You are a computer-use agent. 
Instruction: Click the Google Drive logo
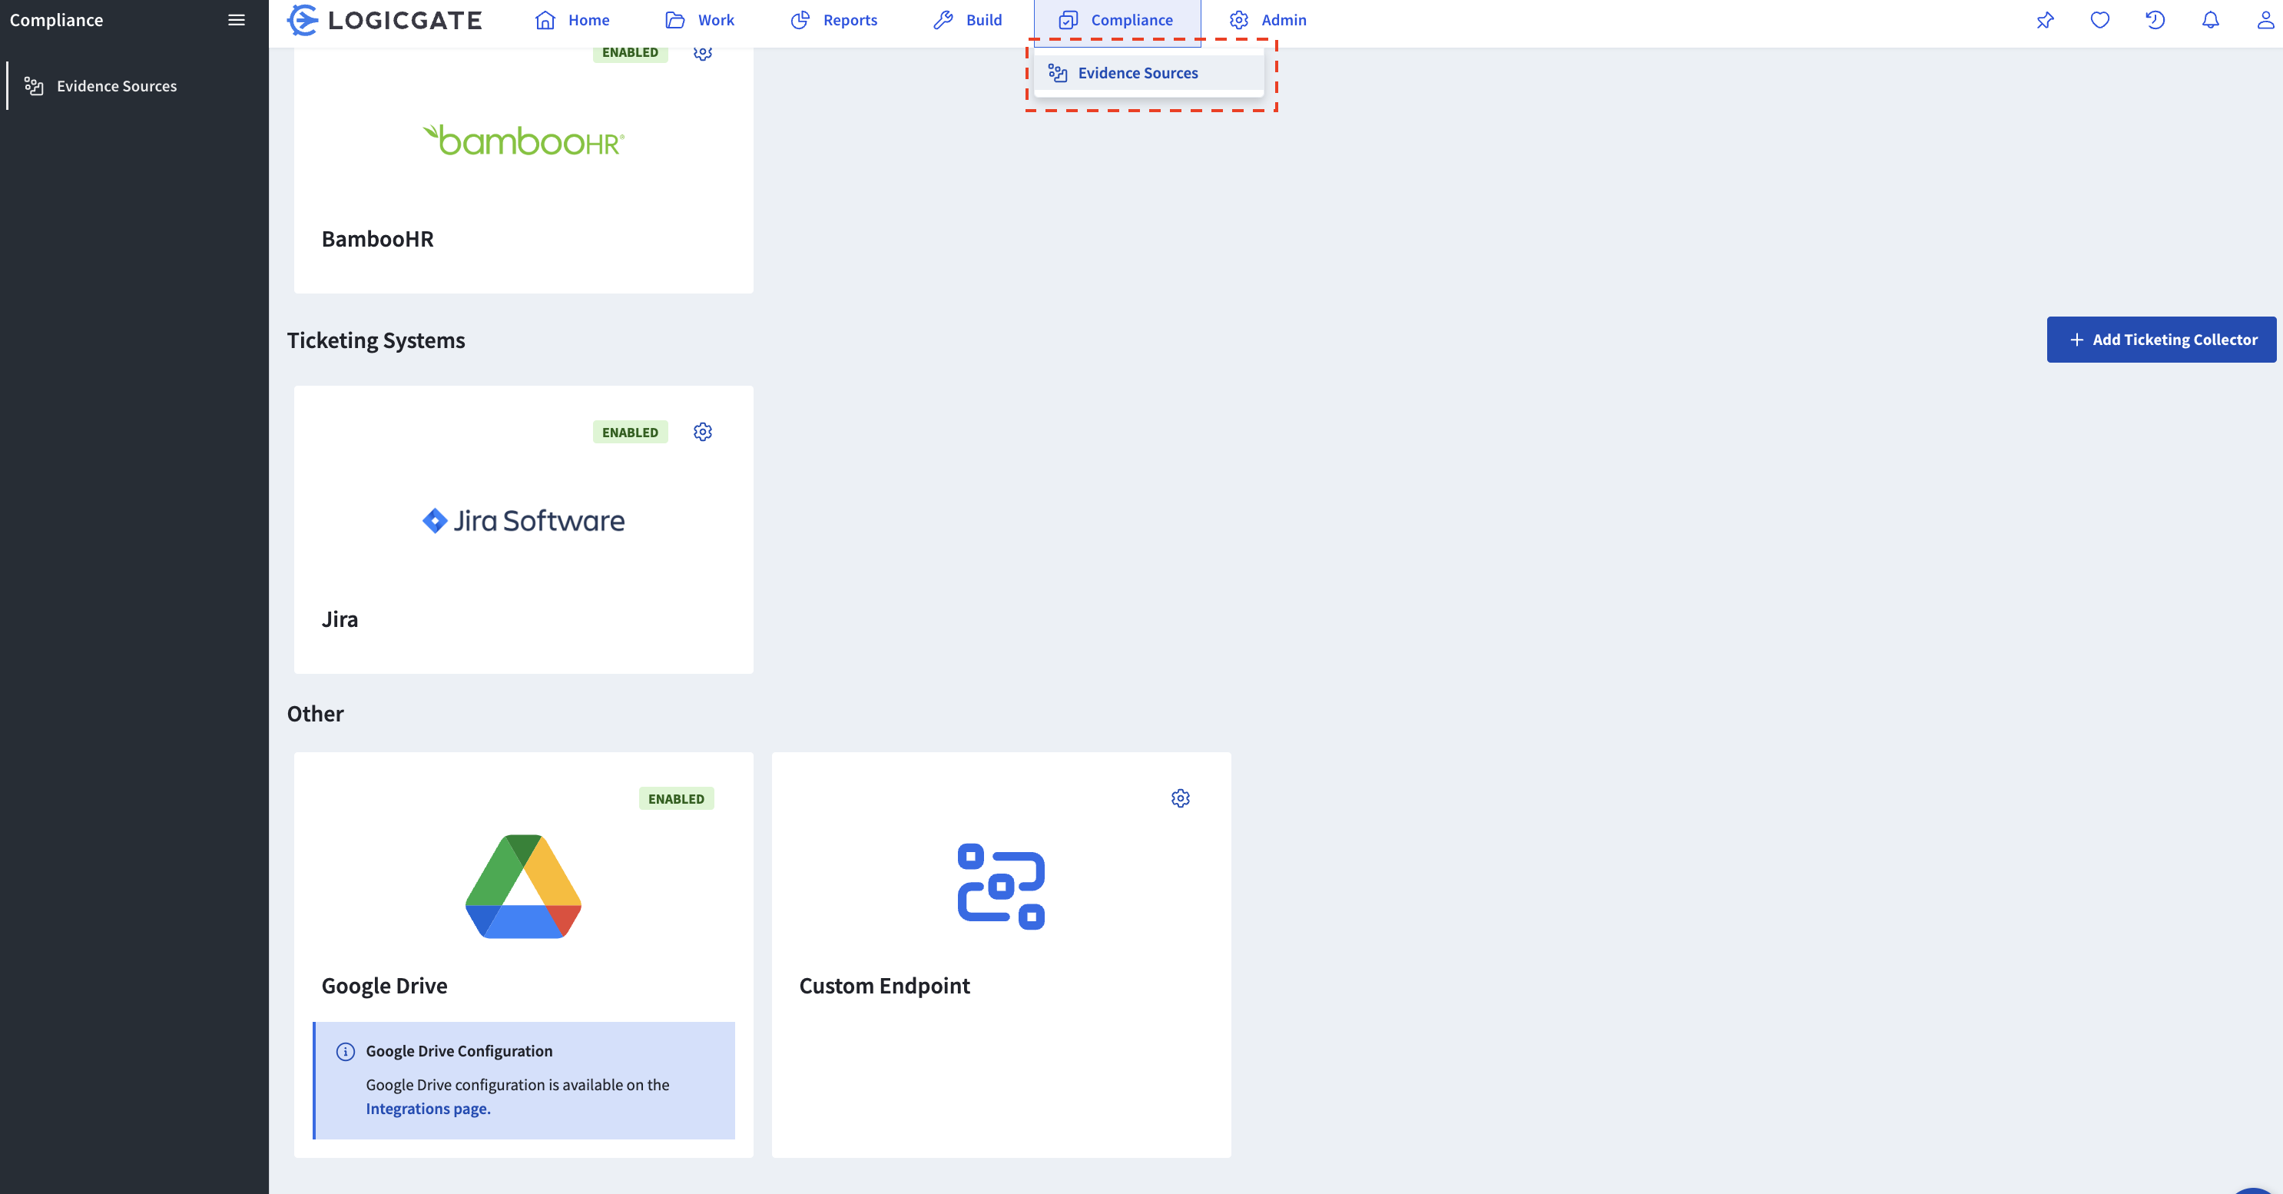pos(523,887)
